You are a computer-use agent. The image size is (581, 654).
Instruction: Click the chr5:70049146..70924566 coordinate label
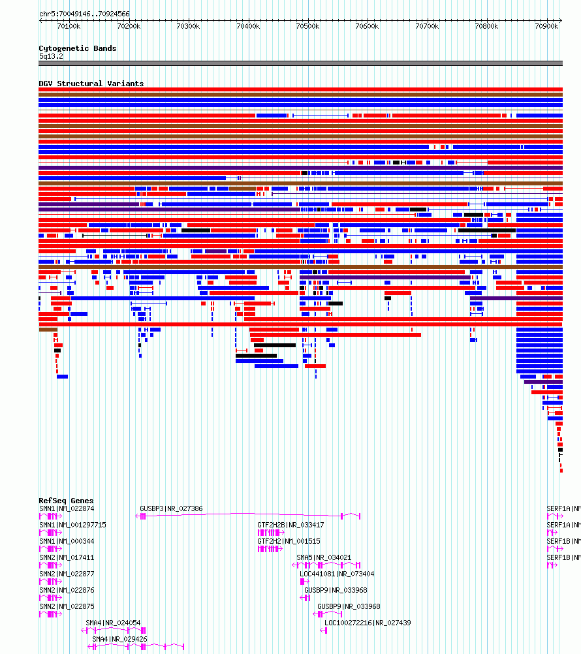(84, 14)
